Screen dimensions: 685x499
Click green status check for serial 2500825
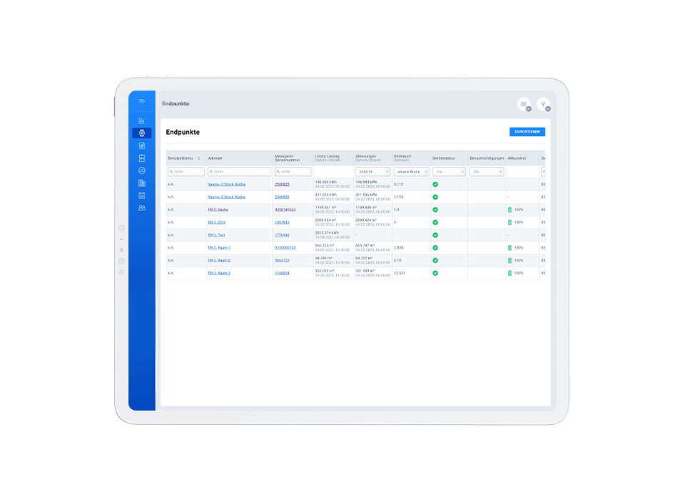[x=435, y=197]
